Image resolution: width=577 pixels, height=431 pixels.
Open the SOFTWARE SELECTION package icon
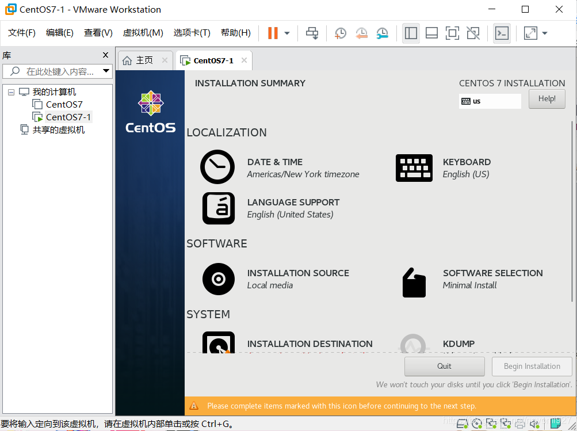point(414,283)
